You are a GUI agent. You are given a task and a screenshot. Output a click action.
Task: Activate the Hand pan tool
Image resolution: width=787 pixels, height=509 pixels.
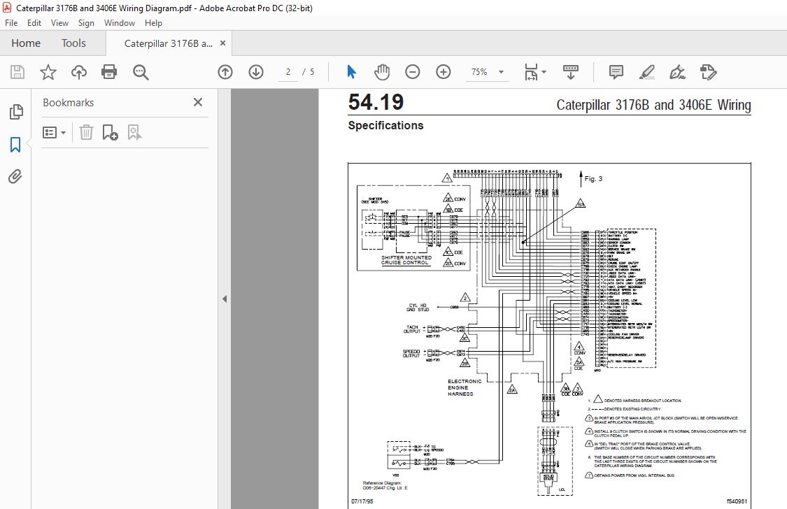point(382,72)
